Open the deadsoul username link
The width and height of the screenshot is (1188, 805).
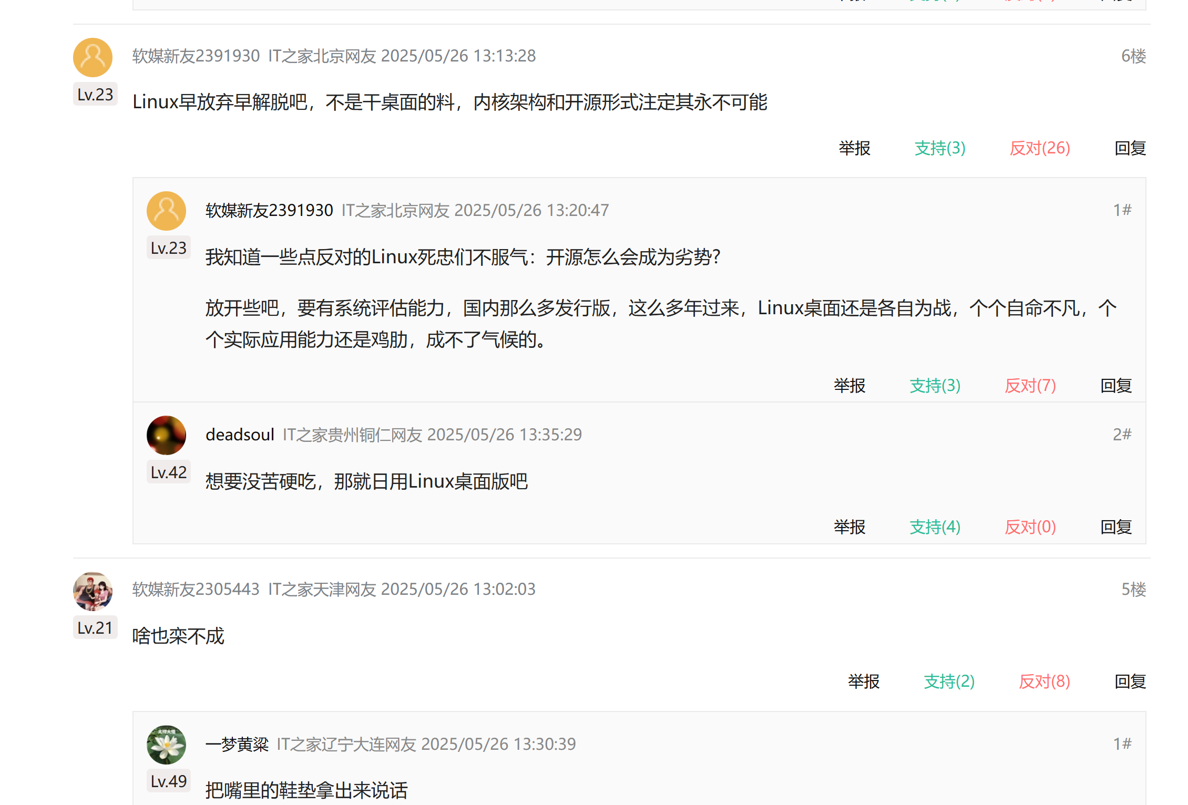(x=240, y=435)
